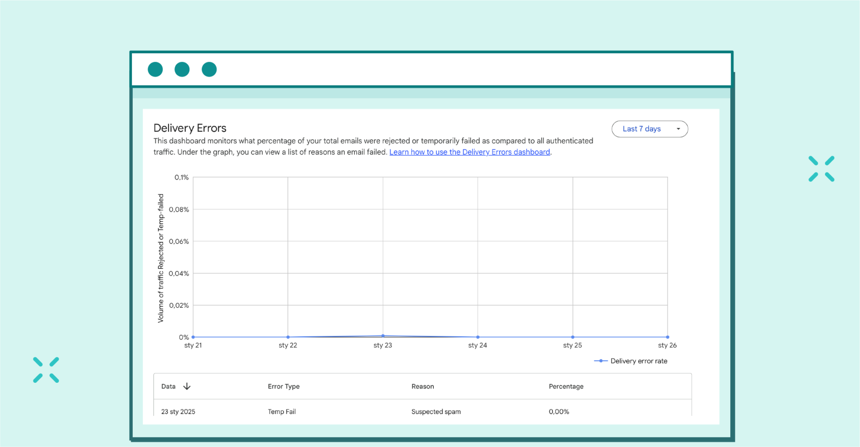
Task: Click the data point above sty 21
Action: 193,336
